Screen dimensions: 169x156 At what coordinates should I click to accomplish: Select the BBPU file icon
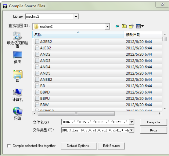(x=37, y=98)
